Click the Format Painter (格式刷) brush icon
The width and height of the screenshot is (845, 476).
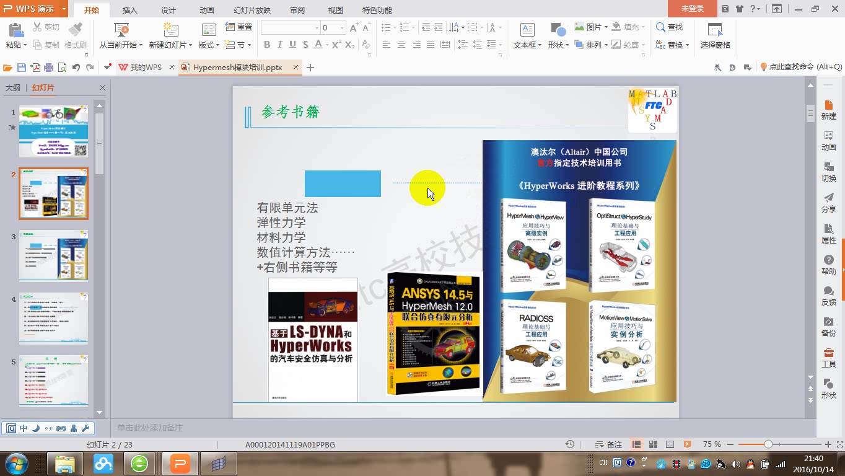(x=75, y=29)
